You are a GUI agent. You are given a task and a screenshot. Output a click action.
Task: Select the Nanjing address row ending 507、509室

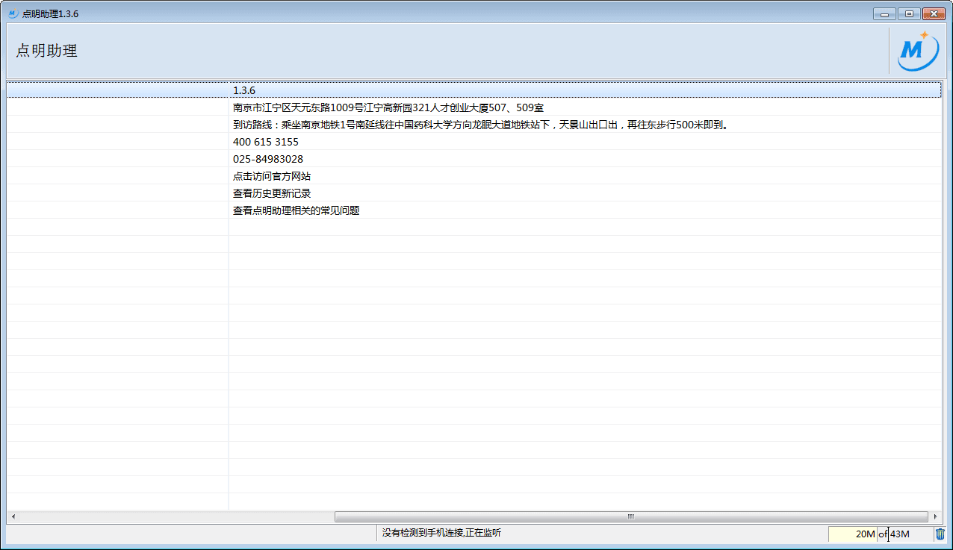point(474,107)
